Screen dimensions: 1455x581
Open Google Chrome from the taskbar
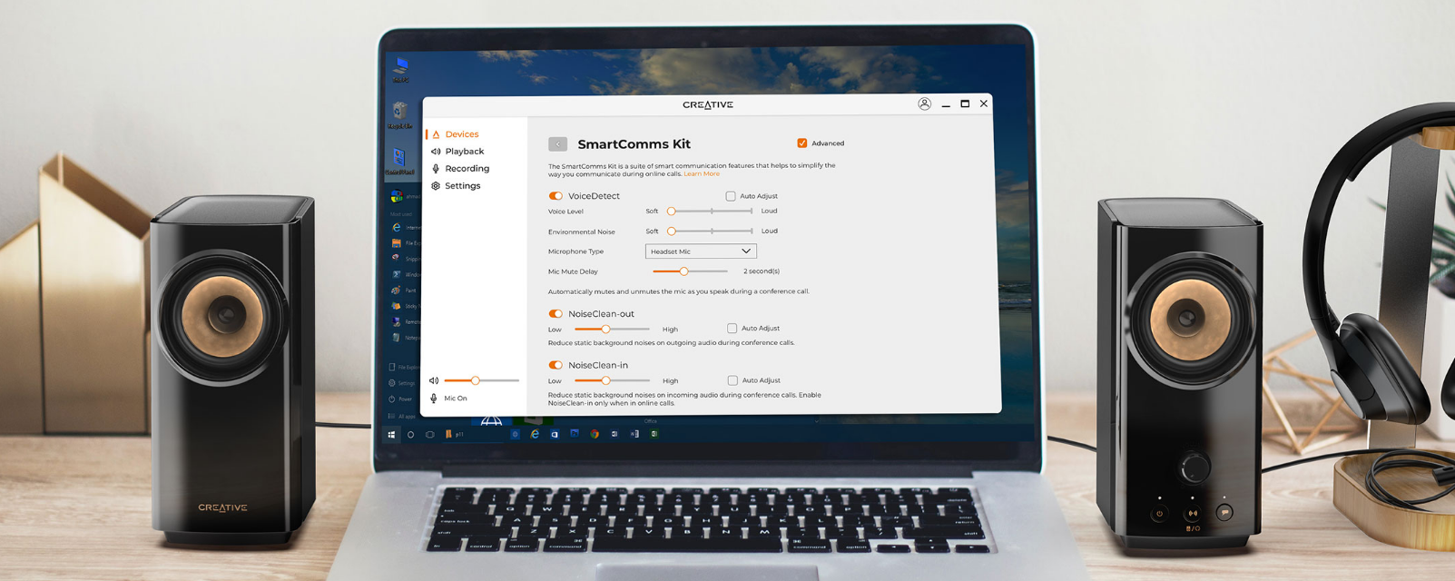595,434
